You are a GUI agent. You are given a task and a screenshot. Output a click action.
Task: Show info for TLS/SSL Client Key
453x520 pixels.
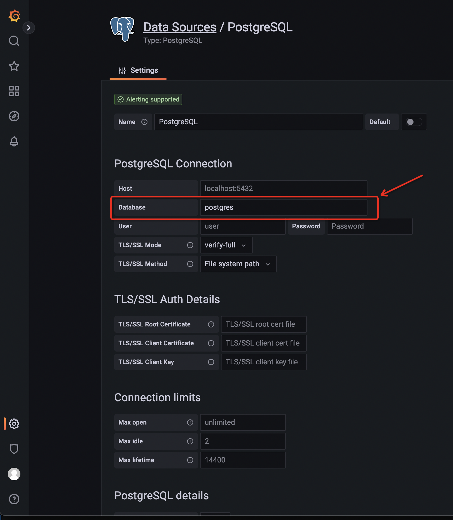(x=211, y=362)
